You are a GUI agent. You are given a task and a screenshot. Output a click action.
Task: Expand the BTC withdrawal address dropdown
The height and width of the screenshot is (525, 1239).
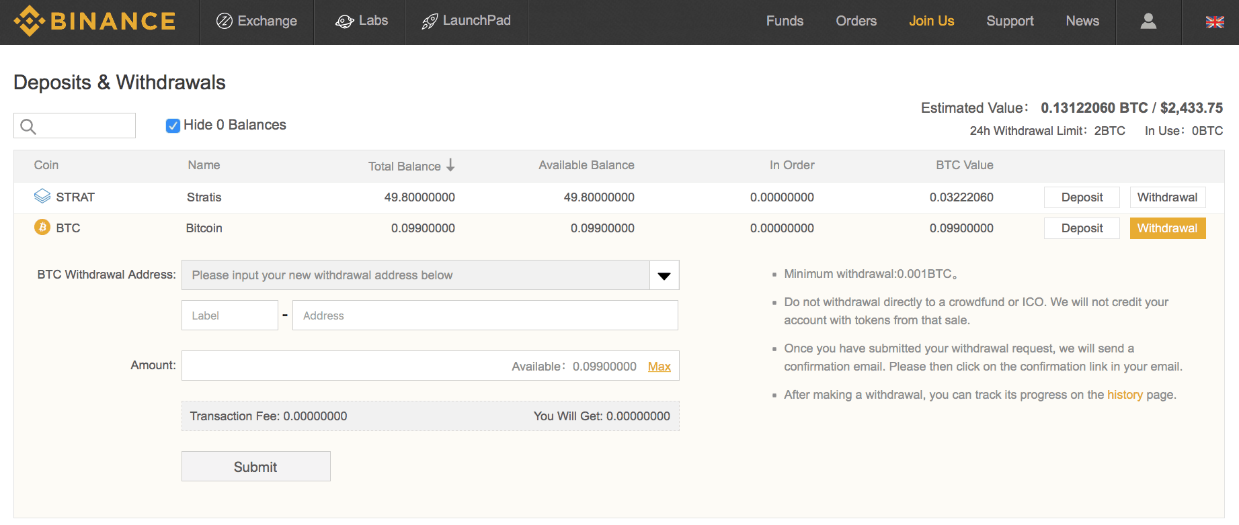coord(664,275)
